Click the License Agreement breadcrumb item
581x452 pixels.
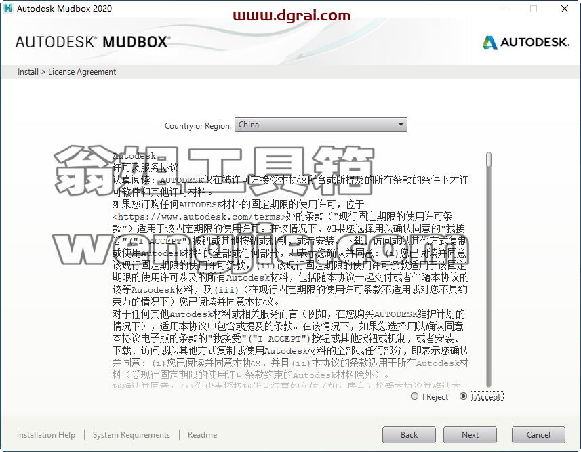(82, 72)
